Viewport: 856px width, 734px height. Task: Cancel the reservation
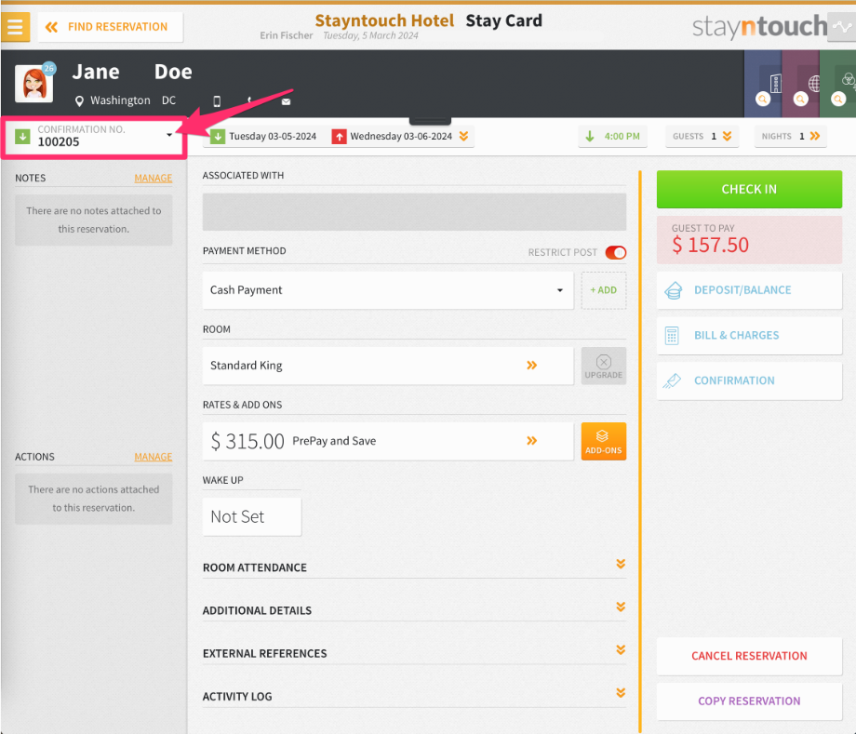point(749,656)
